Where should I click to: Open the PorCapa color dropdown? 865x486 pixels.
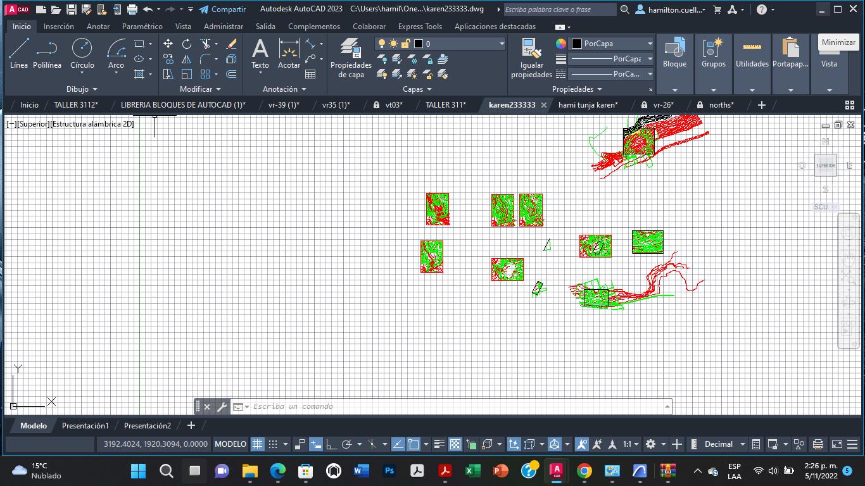pos(612,44)
